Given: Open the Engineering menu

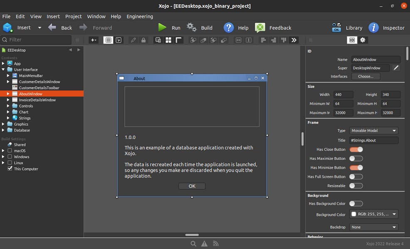Looking at the screenshot, I should [x=140, y=16].
